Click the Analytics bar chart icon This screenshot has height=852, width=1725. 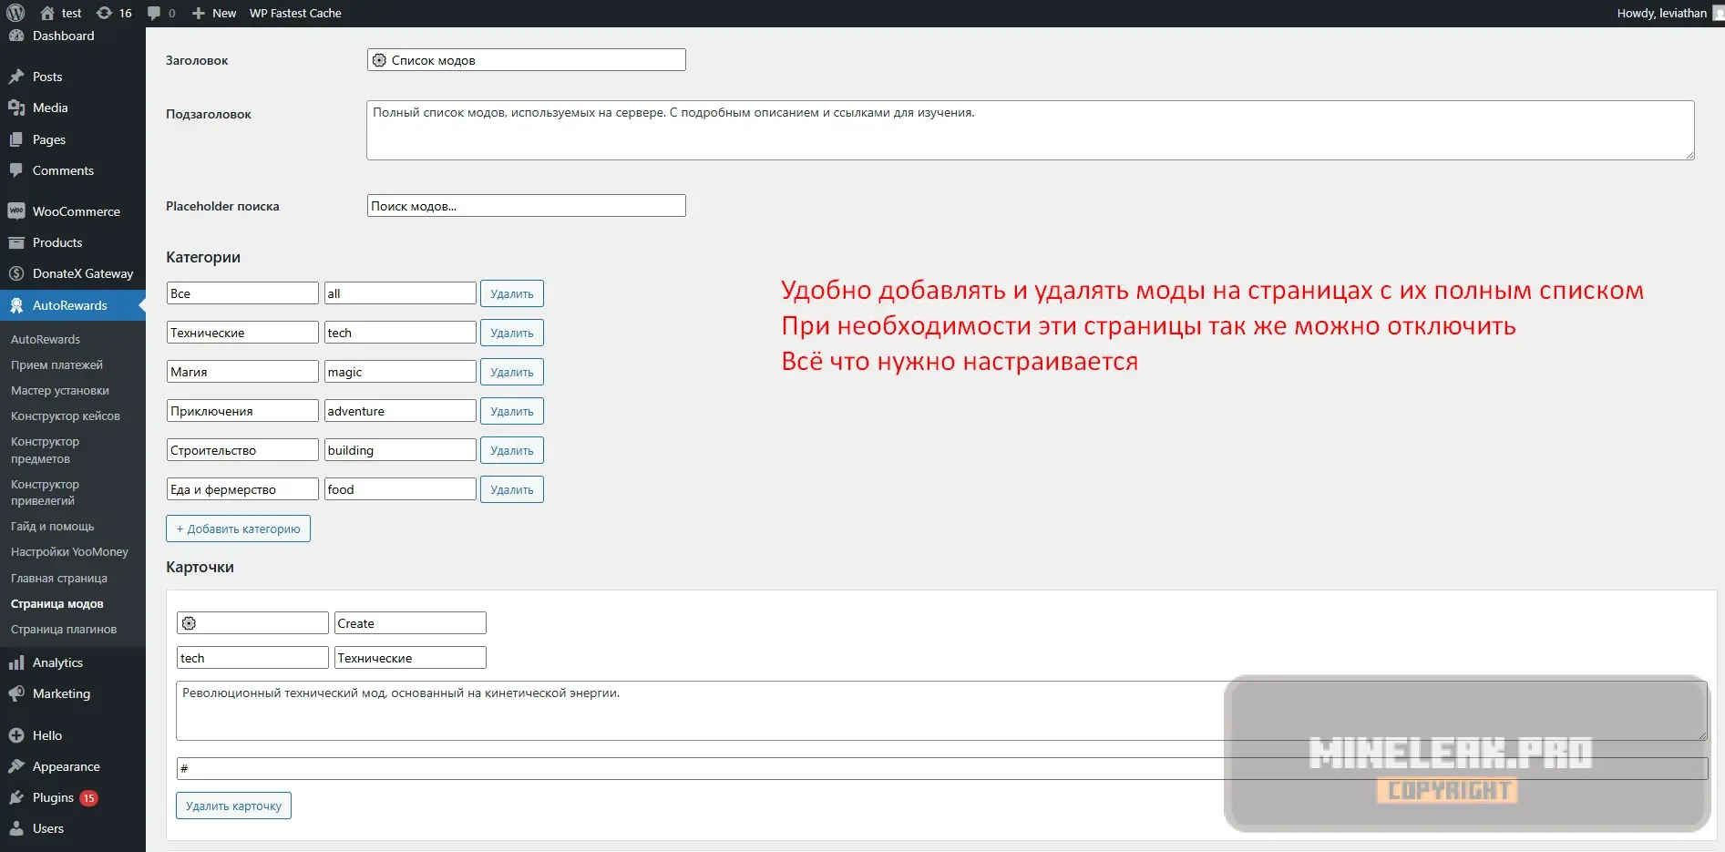tap(16, 662)
